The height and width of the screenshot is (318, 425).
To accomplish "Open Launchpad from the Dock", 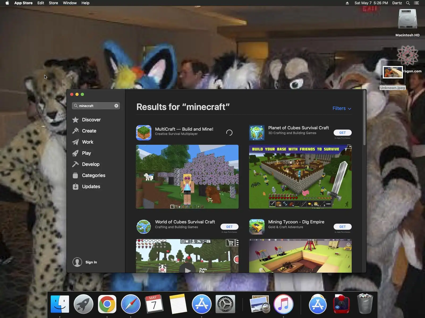I will pyautogui.click(x=83, y=304).
